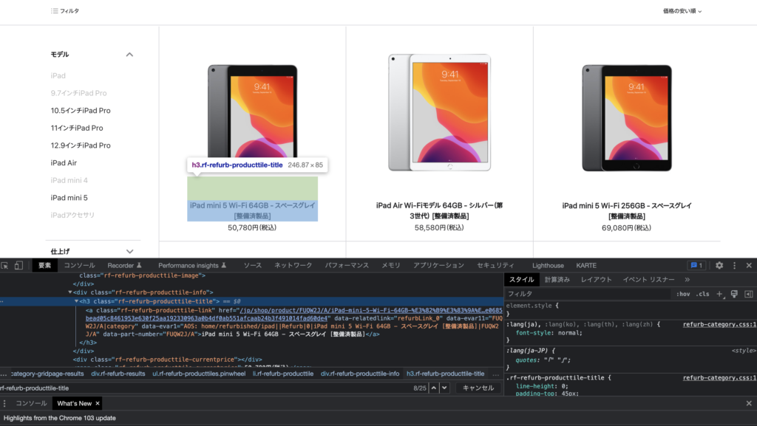Select li.rf-refurb-producttile breadcrumb
Screen dimensions: 757x426
(283, 374)
